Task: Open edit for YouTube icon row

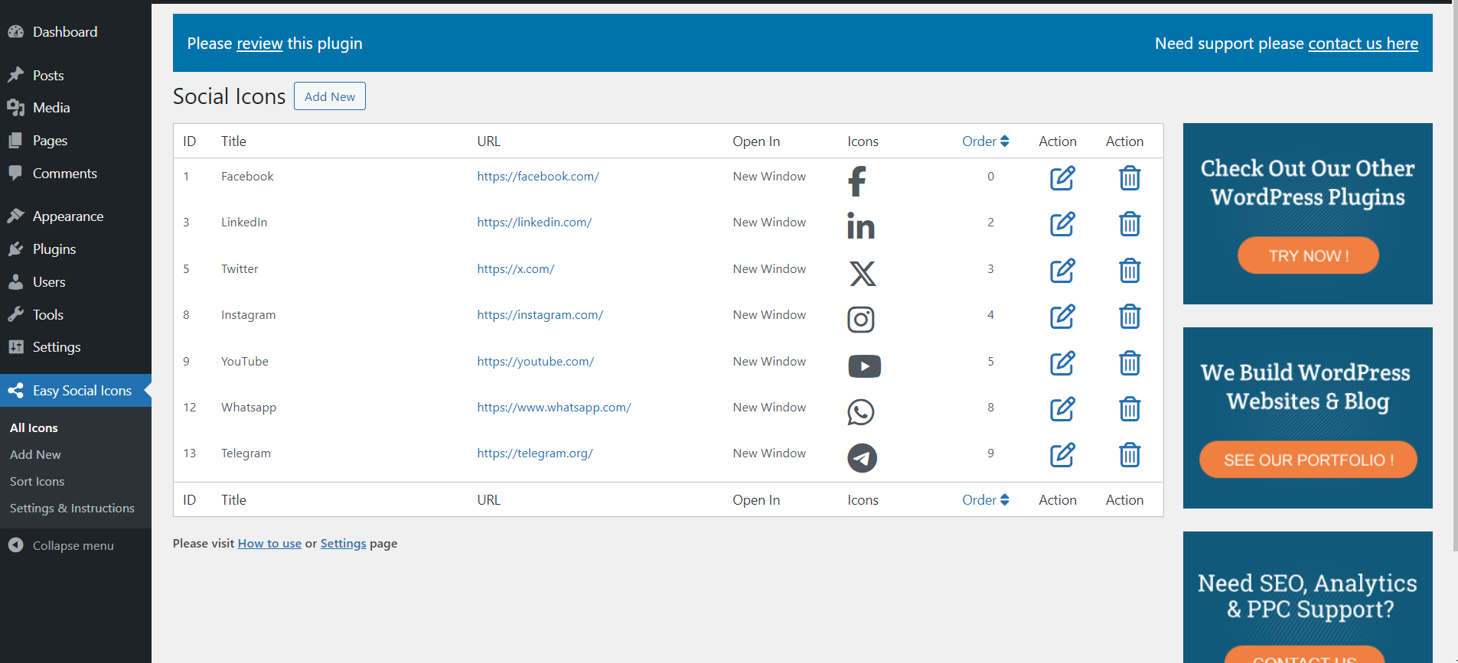Action: coord(1062,363)
